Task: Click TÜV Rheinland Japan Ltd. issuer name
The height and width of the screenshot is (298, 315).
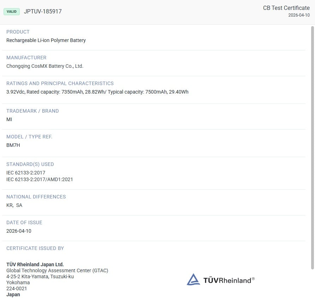Action: point(35,264)
